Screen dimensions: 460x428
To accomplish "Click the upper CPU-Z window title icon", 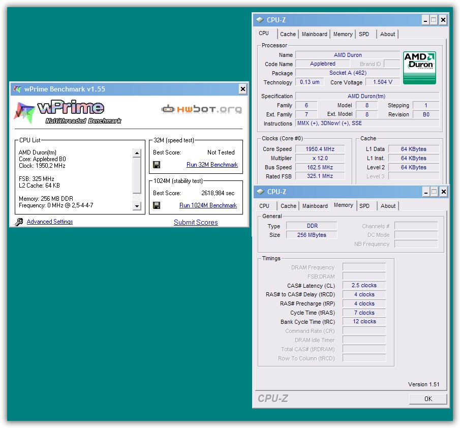I will pyautogui.click(x=260, y=20).
